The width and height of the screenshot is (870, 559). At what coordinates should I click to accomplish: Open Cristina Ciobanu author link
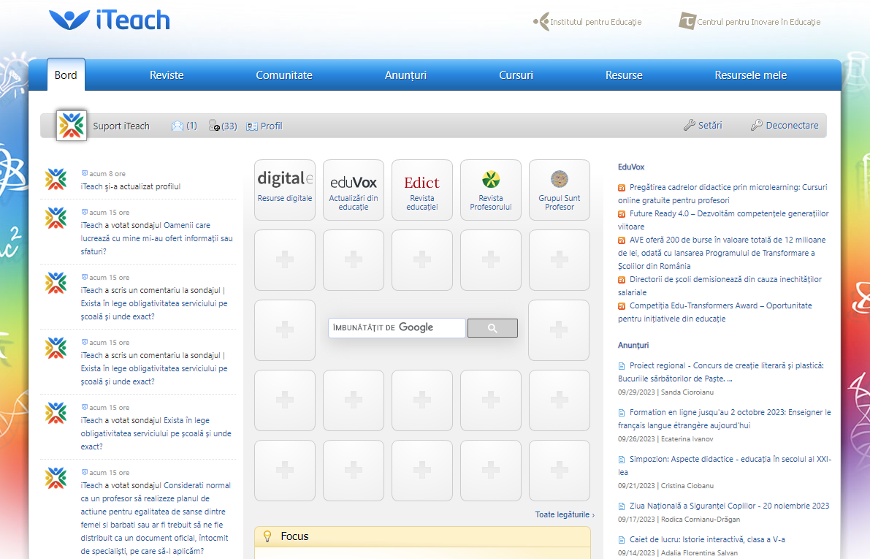(x=687, y=486)
